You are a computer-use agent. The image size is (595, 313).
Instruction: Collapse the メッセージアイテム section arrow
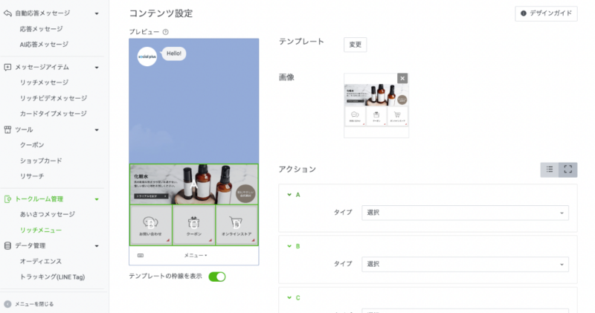click(x=97, y=68)
